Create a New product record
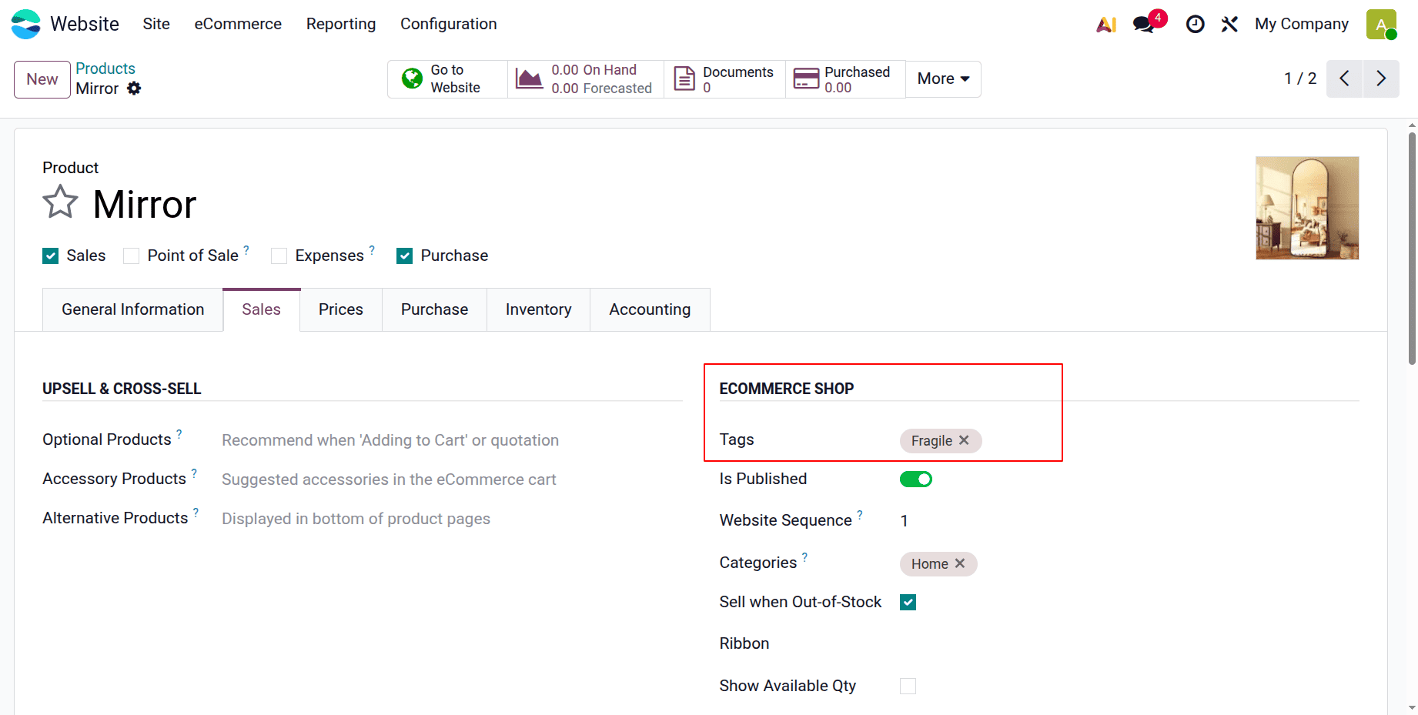Viewport: 1418px width, 715px height. click(42, 79)
